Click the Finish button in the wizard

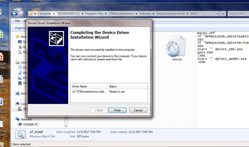point(117,110)
